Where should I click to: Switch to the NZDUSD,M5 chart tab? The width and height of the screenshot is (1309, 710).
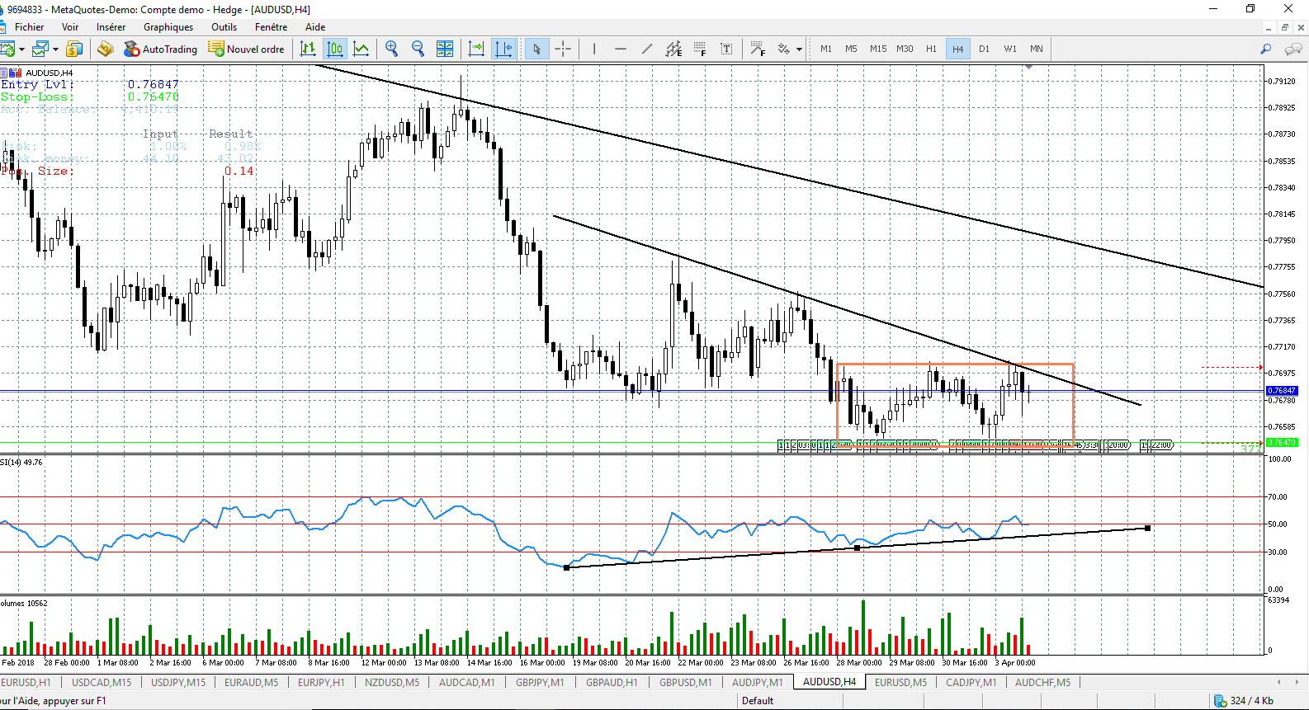[x=392, y=683]
